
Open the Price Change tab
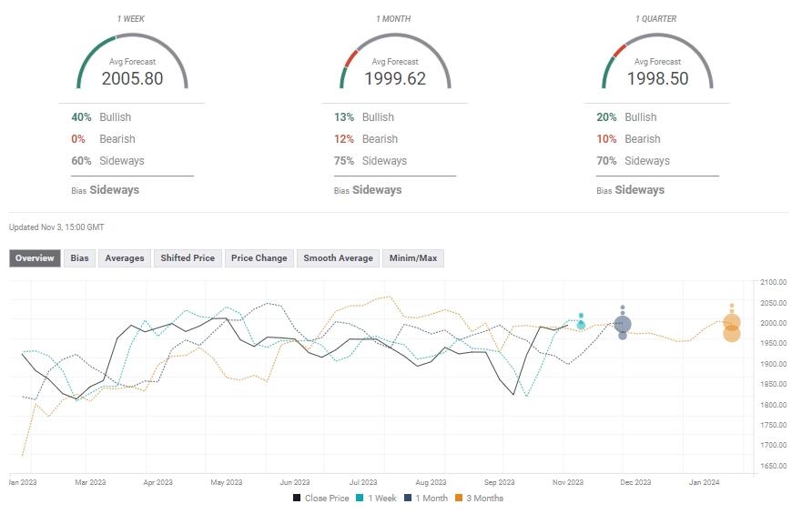pos(259,258)
